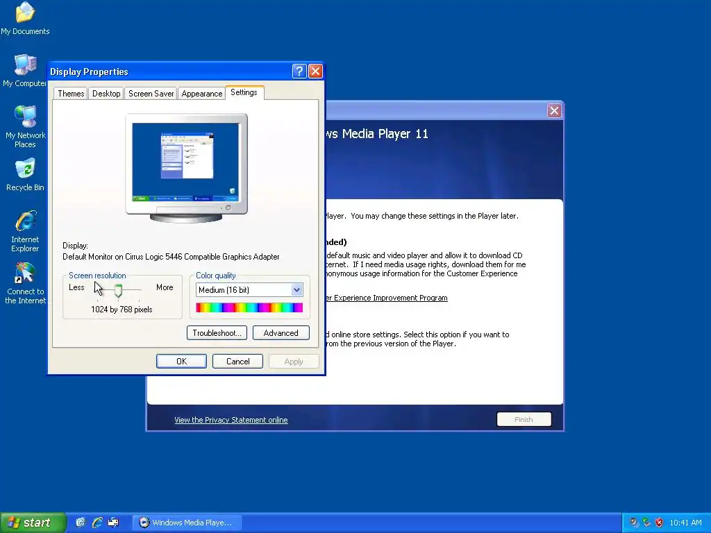711x533 pixels.
Task: Click the first quick launch icon beside Start
Action: pyautogui.click(x=81, y=523)
